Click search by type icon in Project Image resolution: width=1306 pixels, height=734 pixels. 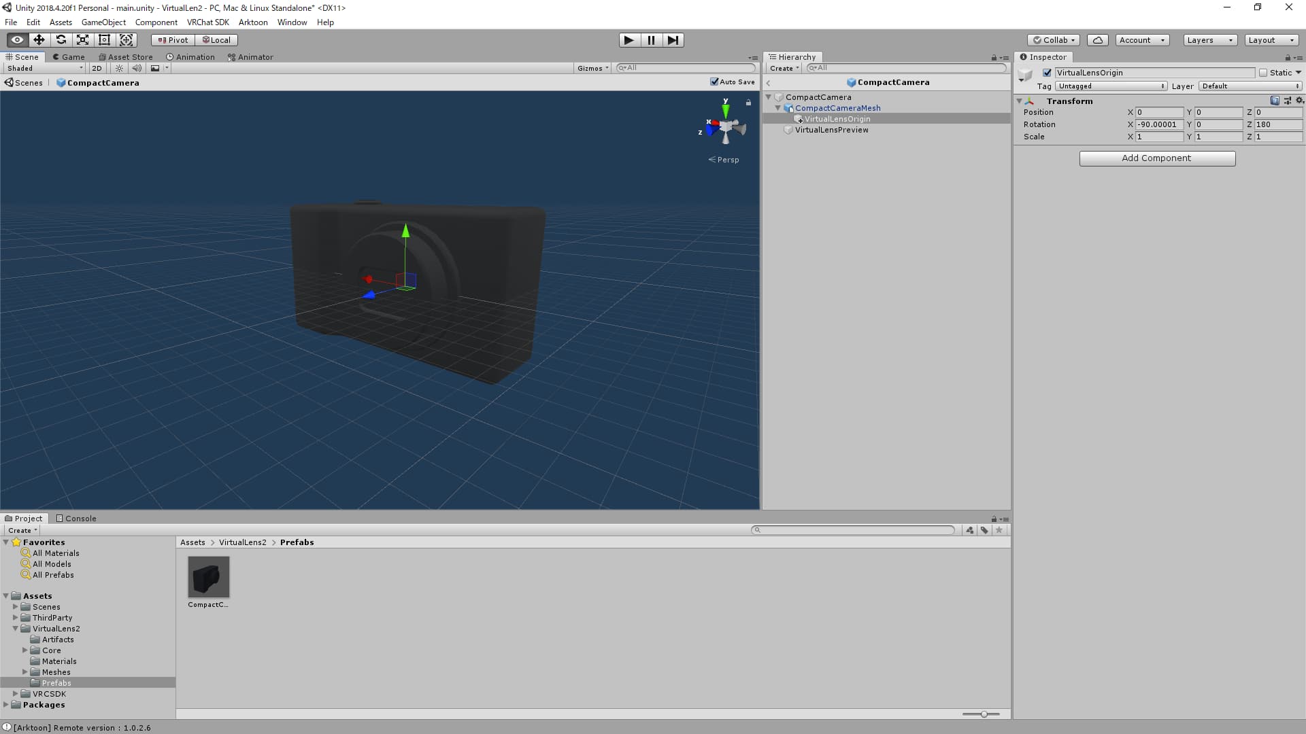[969, 530]
